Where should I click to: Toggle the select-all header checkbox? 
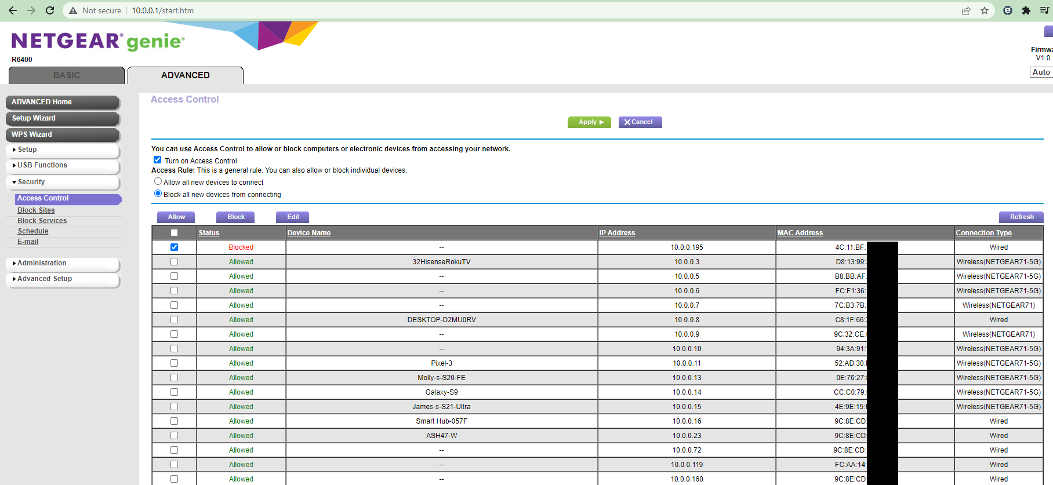point(174,233)
